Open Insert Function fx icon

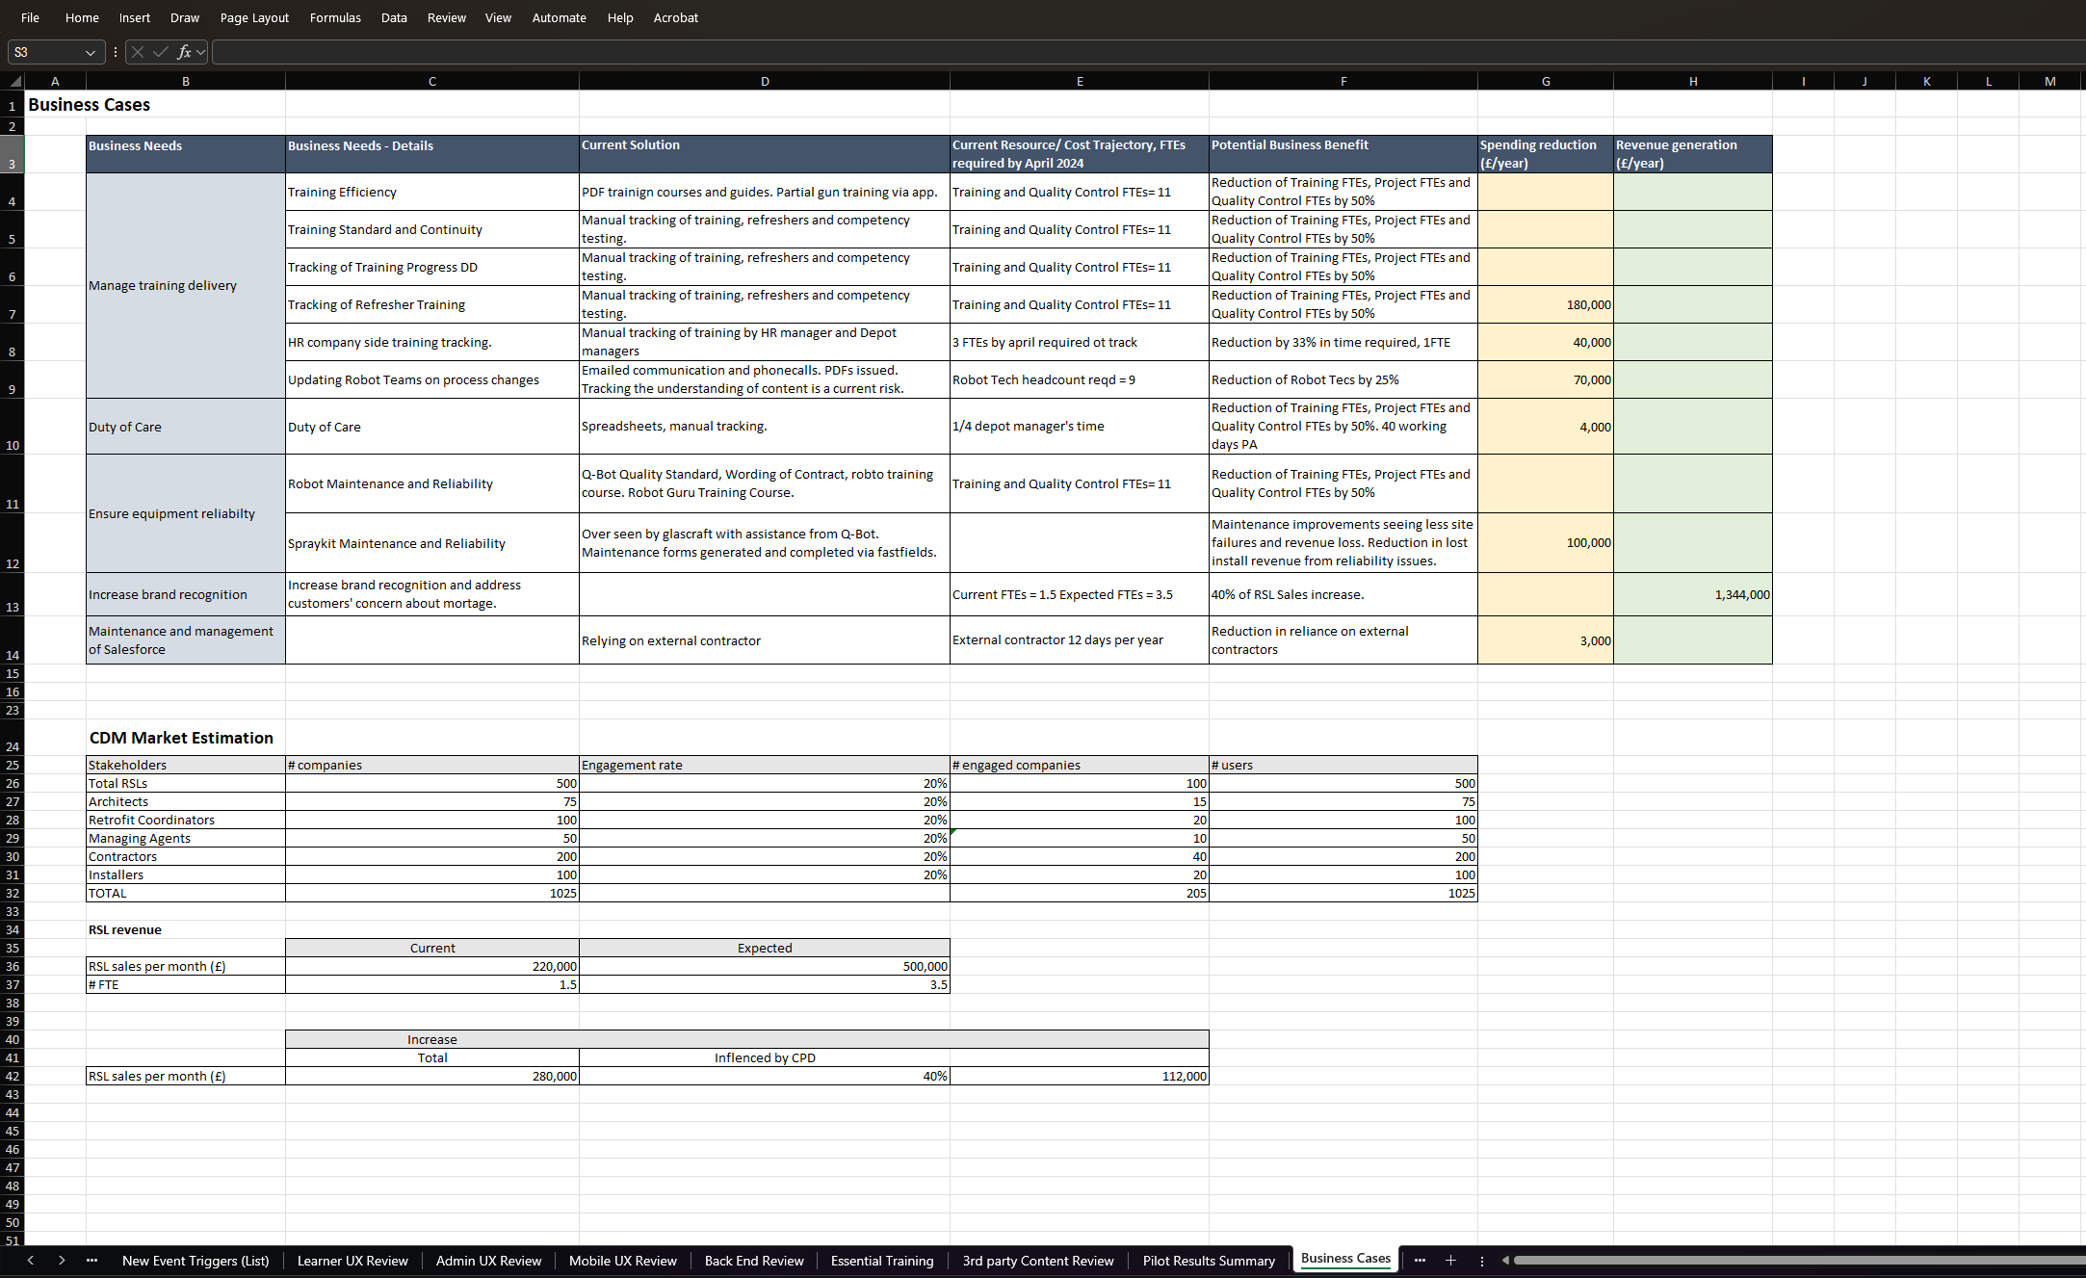(183, 52)
